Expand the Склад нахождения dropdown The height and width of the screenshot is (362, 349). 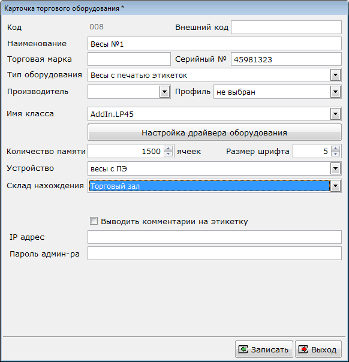335,186
